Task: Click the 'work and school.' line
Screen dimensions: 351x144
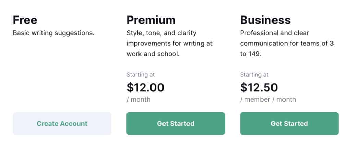Action: pyautogui.click(x=153, y=54)
